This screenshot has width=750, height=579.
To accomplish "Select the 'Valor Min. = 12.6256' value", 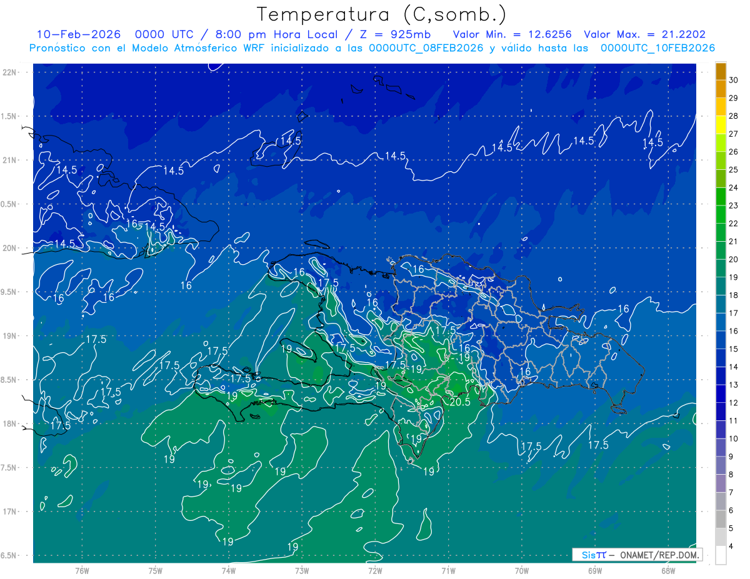I will point(512,34).
